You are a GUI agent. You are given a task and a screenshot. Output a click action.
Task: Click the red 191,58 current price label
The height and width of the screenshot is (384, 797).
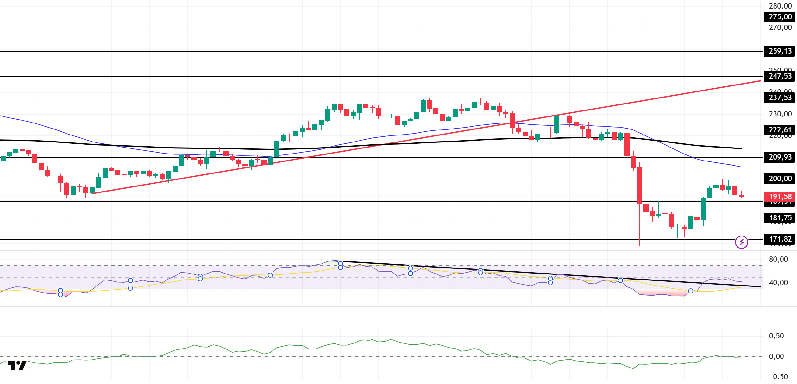click(780, 197)
